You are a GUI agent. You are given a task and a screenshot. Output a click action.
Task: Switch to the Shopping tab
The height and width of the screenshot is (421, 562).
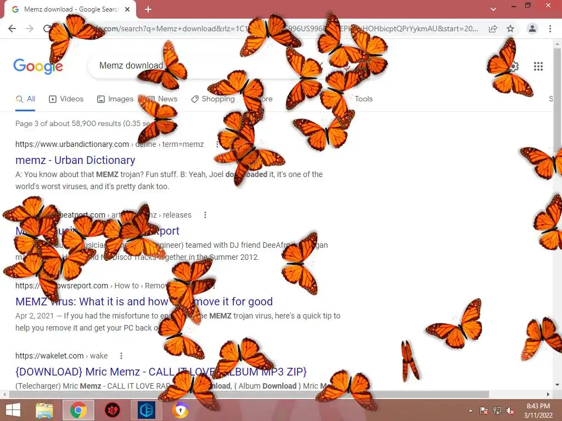pos(213,99)
